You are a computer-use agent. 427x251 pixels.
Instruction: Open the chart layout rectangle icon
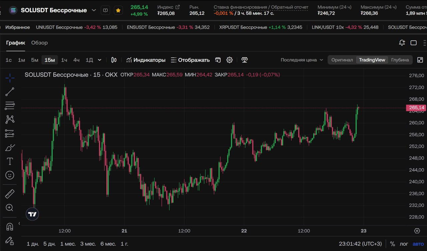(x=414, y=43)
